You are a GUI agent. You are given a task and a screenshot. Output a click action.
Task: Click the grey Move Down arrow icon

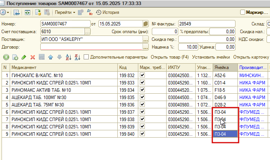point(59,57)
